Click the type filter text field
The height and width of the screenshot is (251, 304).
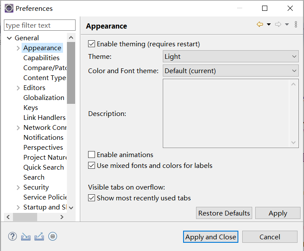40,25
